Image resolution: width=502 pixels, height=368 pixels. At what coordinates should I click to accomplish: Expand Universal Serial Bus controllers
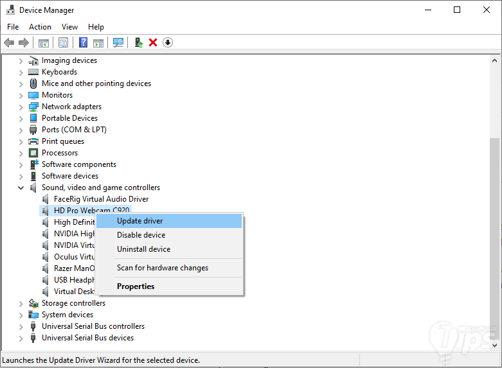[21, 326]
